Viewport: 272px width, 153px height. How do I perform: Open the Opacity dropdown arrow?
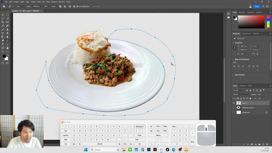pyautogui.click(x=263, y=94)
